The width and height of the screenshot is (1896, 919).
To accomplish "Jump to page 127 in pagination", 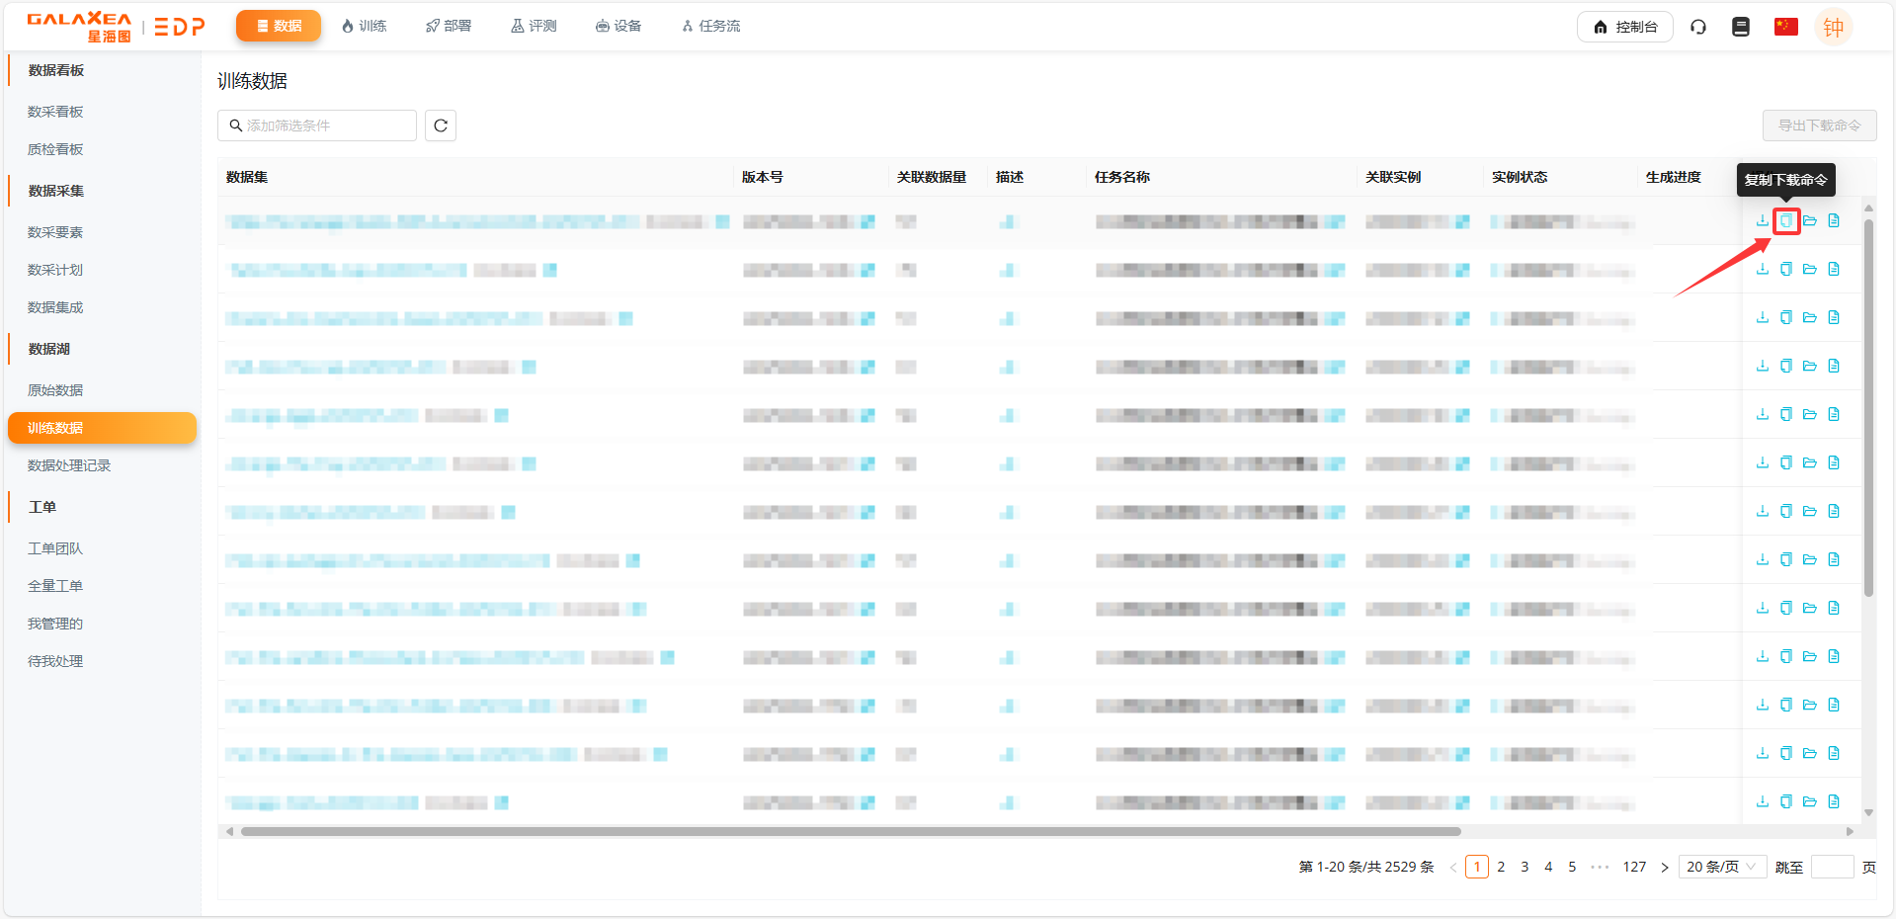I will (x=1634, y=867).
